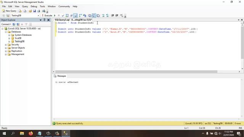The height and width of the screenshot is (137, 244).
Task: Open the Activity Monitor icon
Action: click(x=44, y=11)
